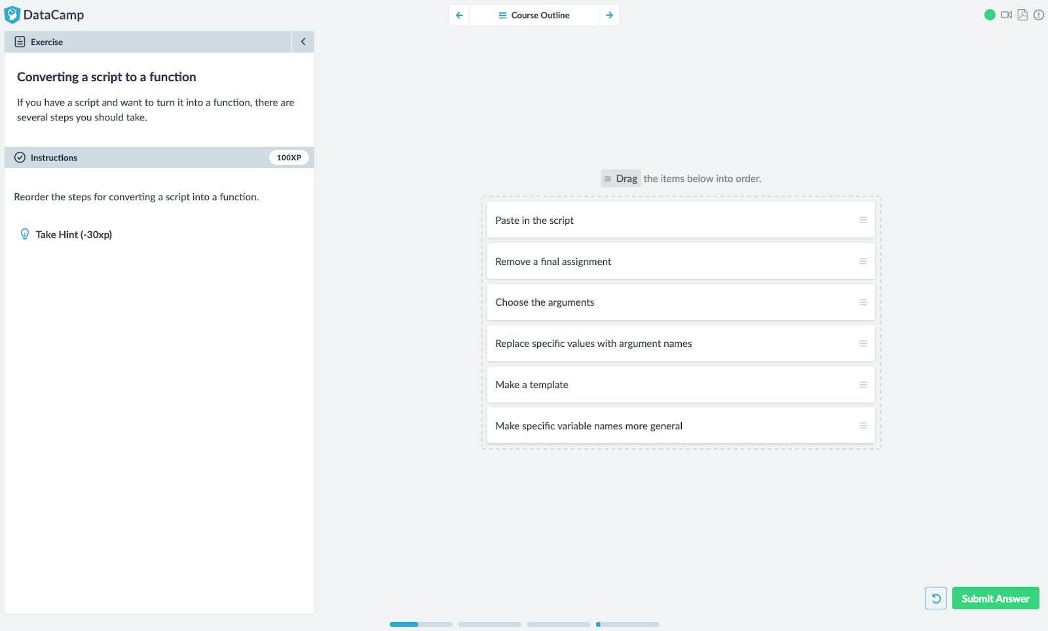This screenshot has width=1048, height=631.
Task: Click the DataCamp logo
Action: [x=44, y=14]
